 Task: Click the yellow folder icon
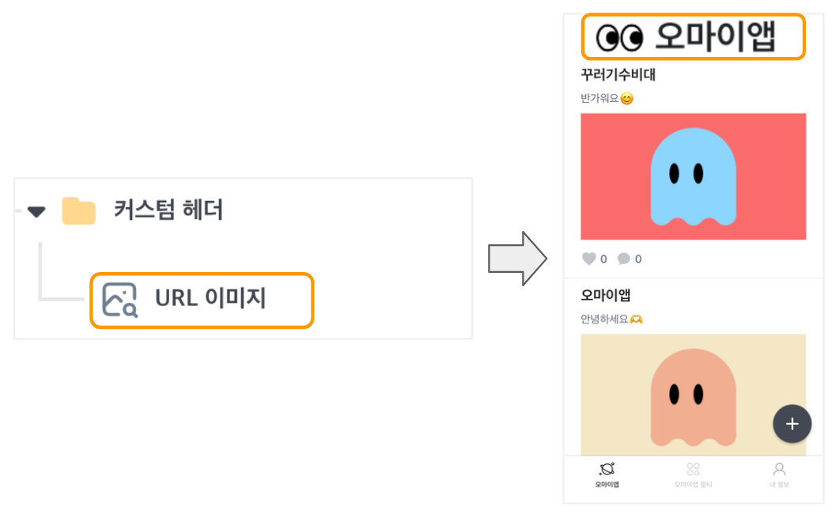tap(78, 210)
